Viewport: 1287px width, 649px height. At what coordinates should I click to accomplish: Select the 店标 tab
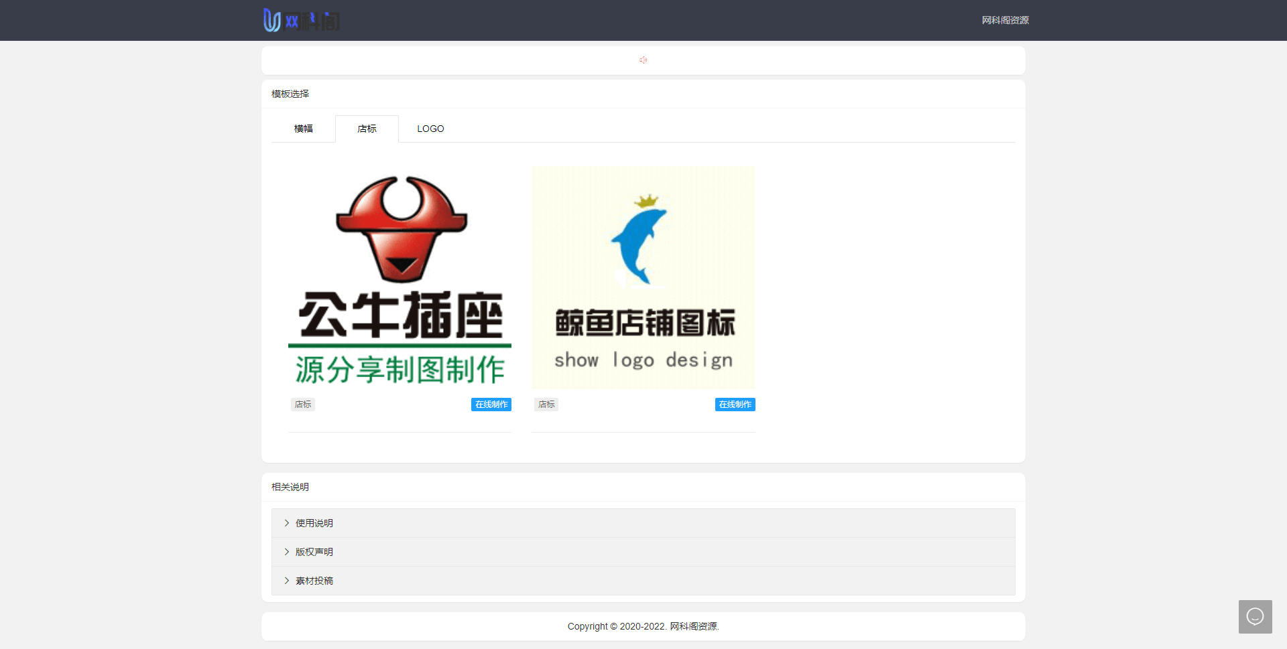coord(367,129)
